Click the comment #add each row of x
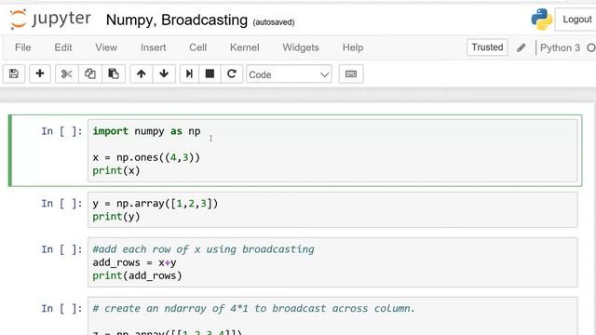Screen dimensions: 596x335 pos(203,249)
